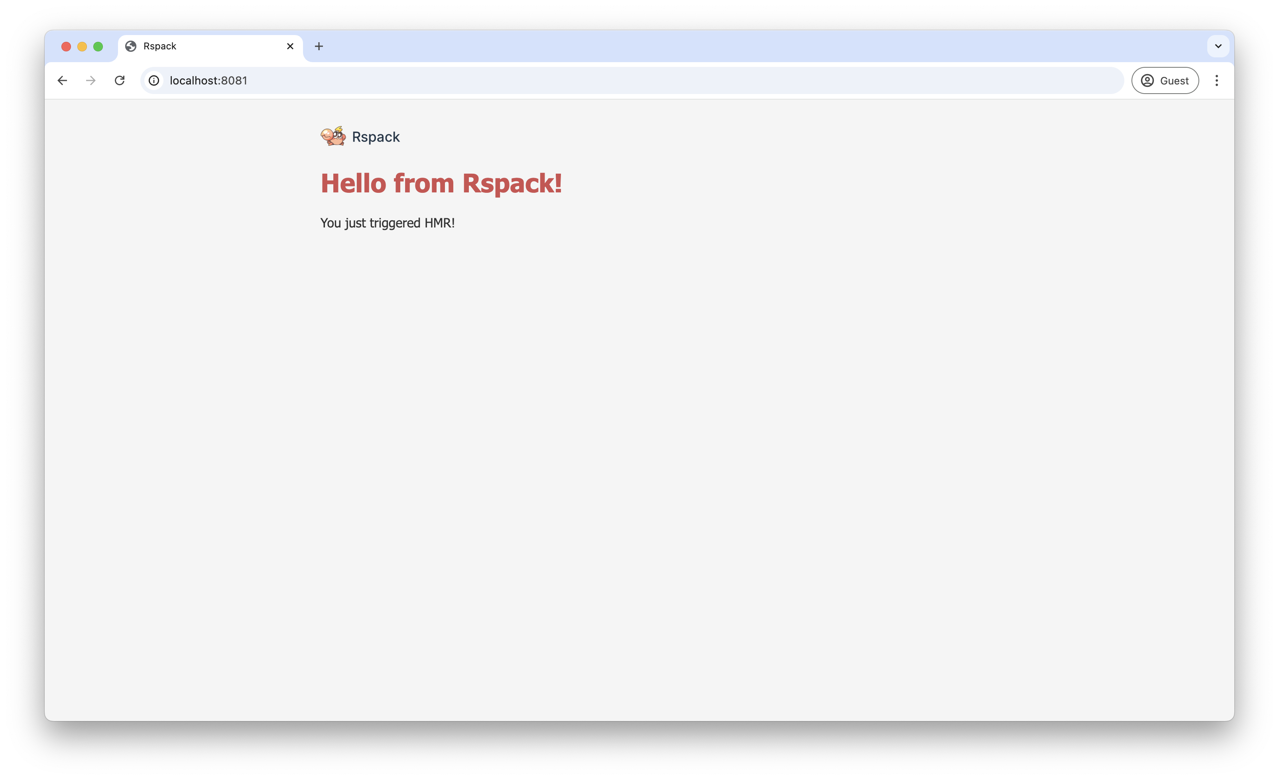Expand the site info dropdown beside the URL
This screenshot has width=1279, height=780.
[153, 80]
